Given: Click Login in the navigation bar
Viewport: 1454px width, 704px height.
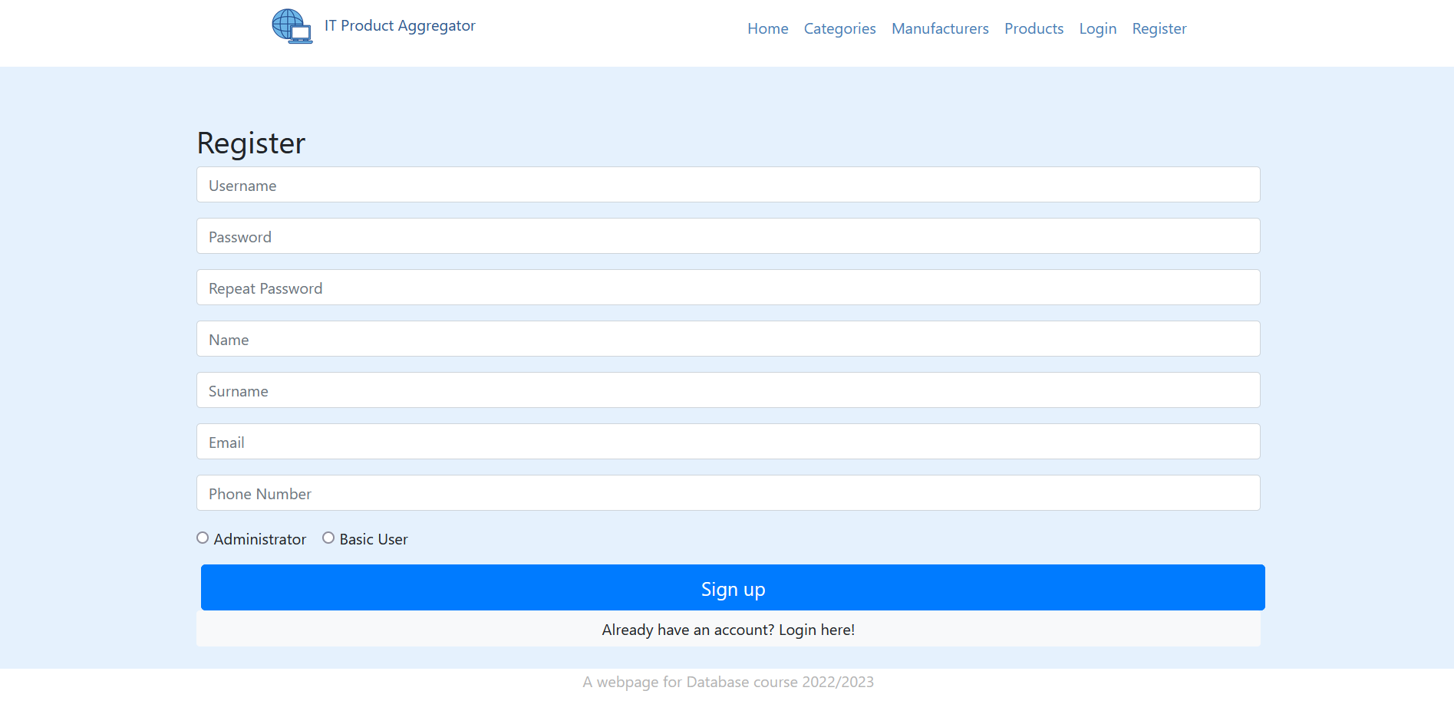Looking at the screenshot, I should tap(1097, 29).
